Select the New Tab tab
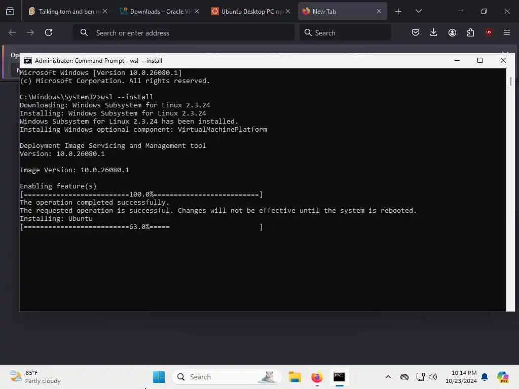This screenshot has height=389, width=519. [343, 12]
